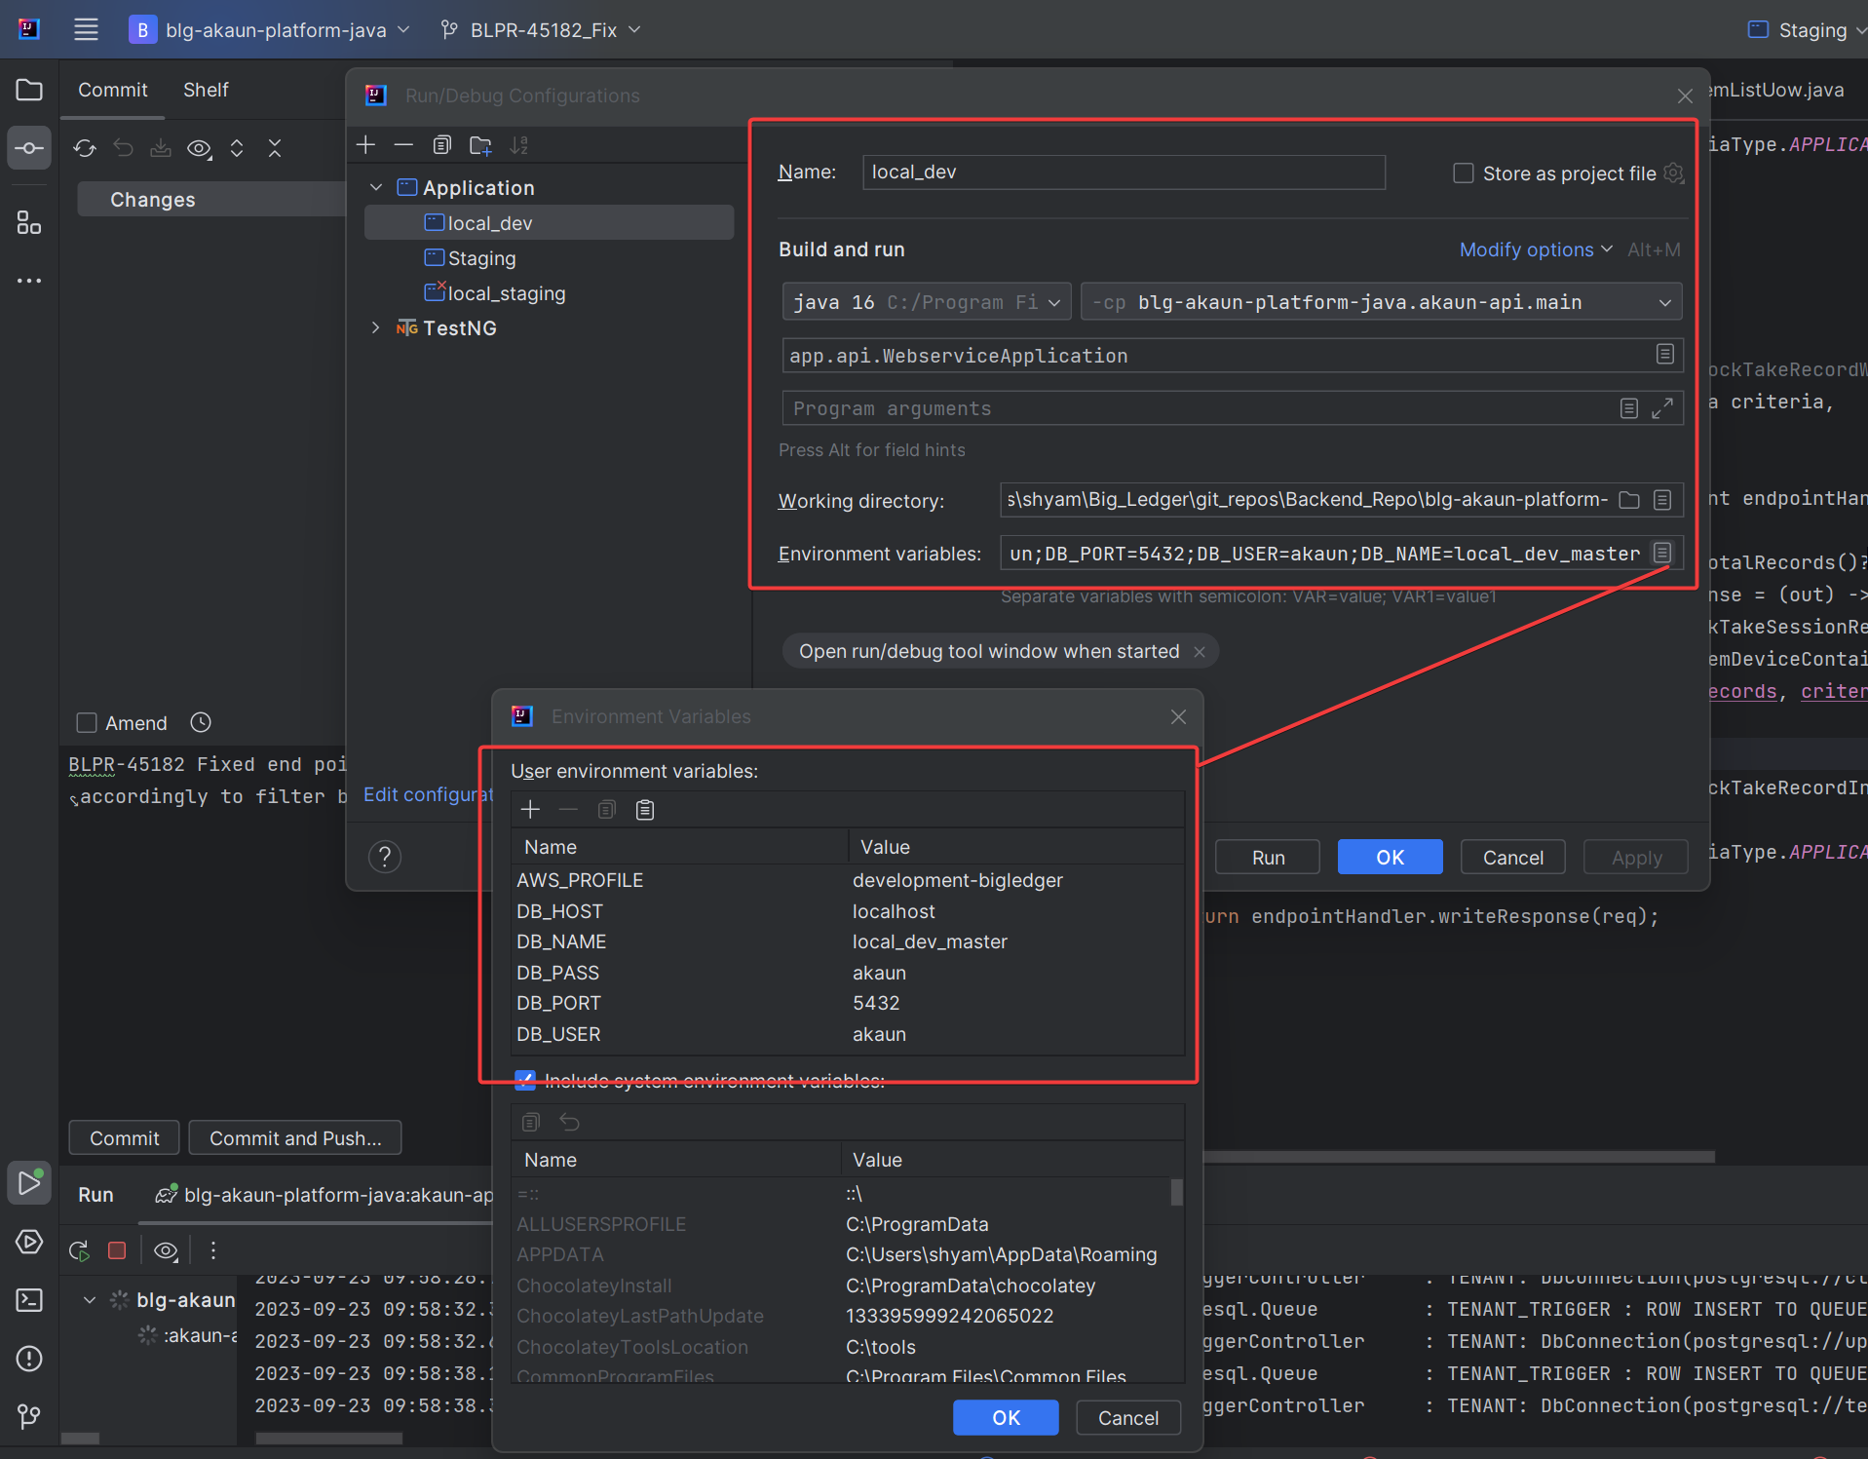The height and width of the screenshot is (1459, 1868).
Task: Click the add variable plus icon in Environment Variables
Action: pyautogui.click(x=530, y=809)
